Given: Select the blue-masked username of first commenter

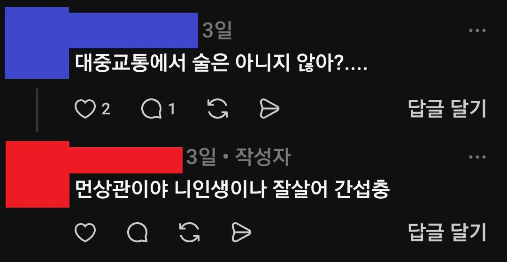Looking at the screenshot, I should click(133, 30).
